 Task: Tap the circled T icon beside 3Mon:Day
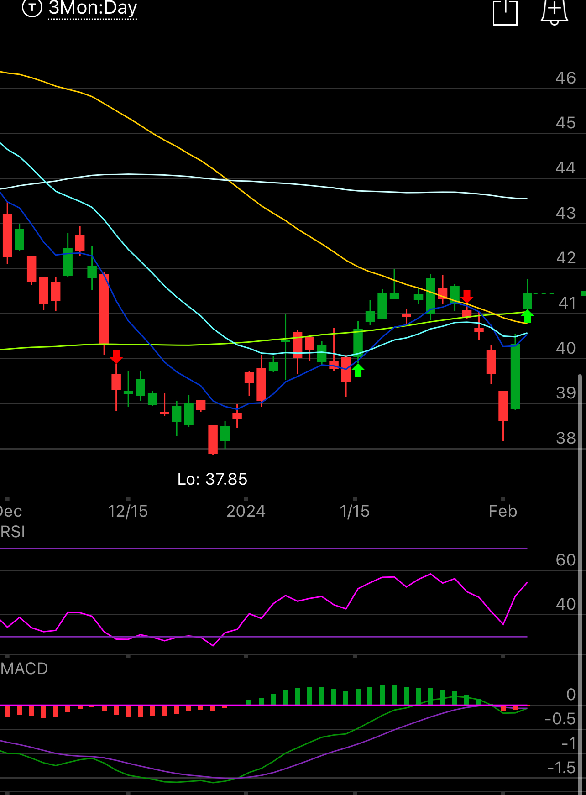tap(32, 7)
